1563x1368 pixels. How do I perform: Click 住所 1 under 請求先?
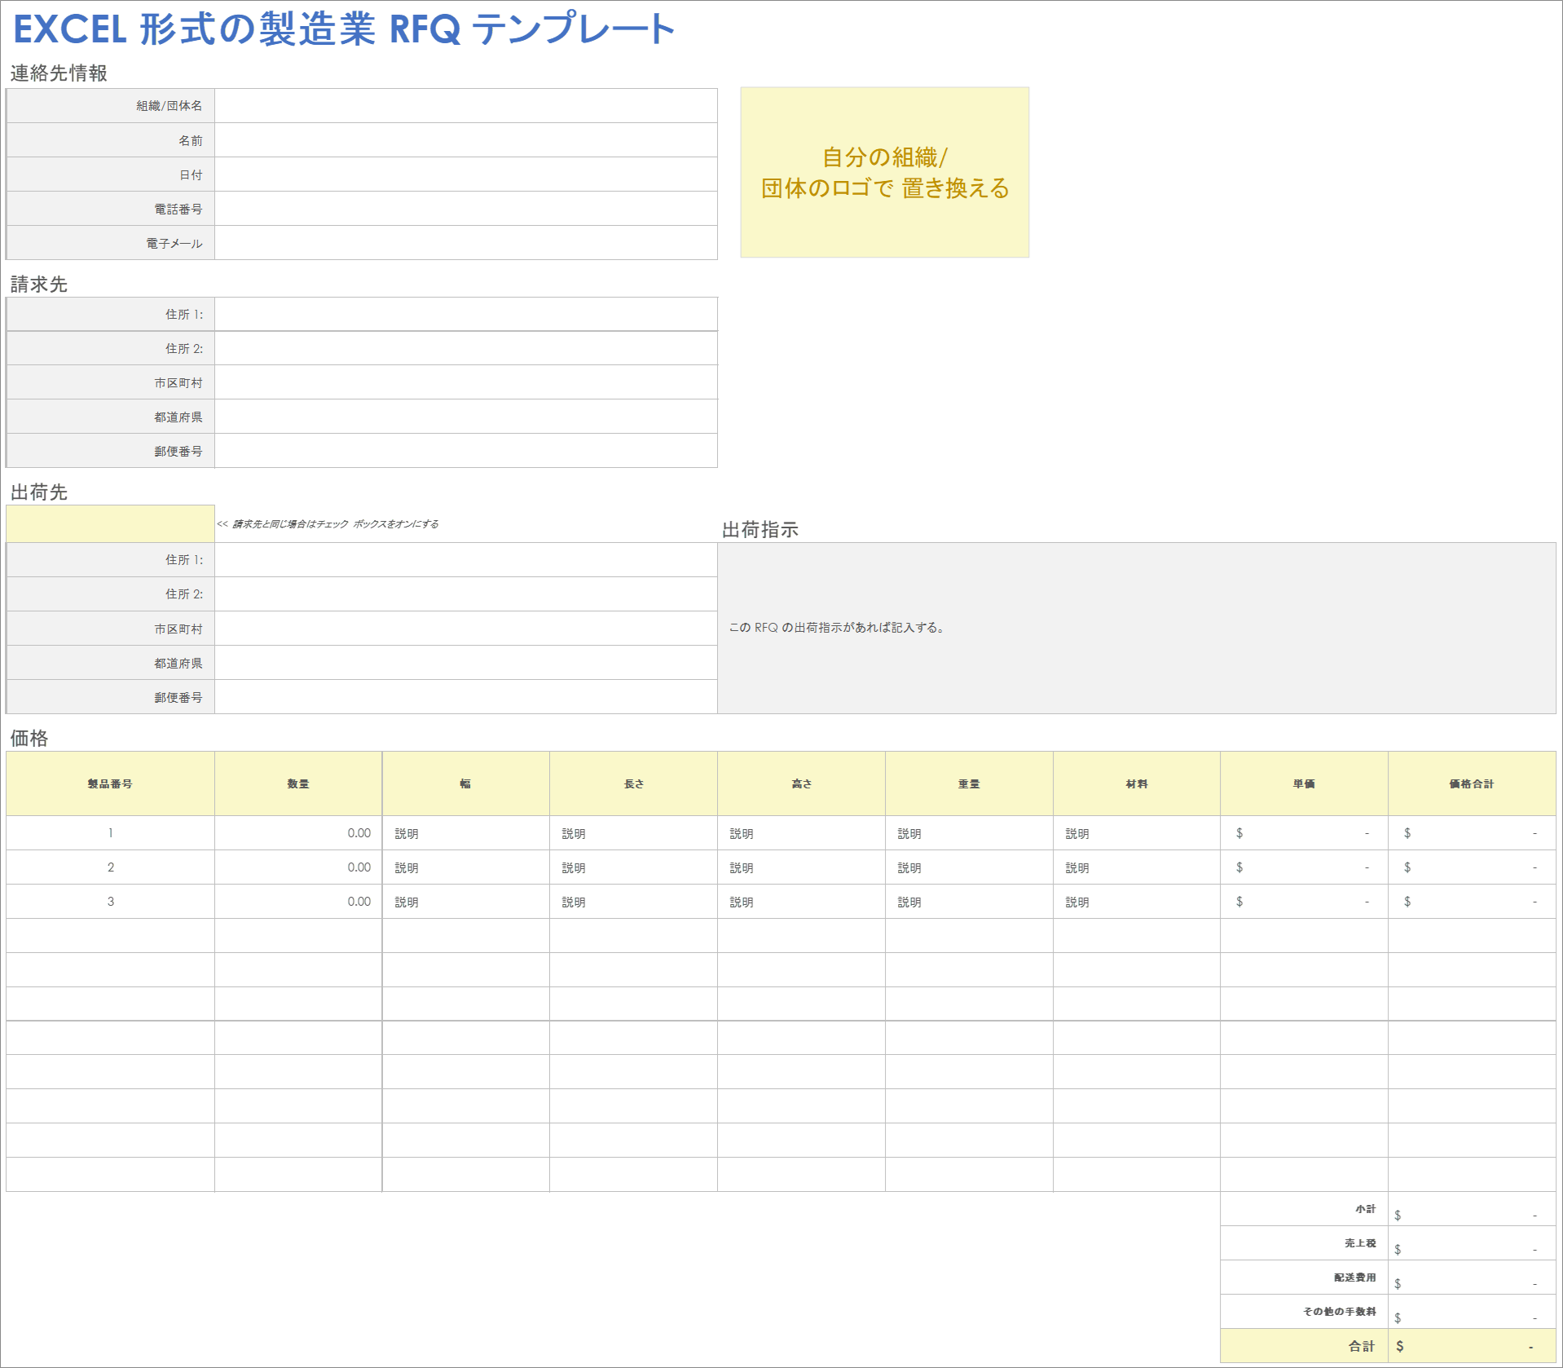click(464, 313)
